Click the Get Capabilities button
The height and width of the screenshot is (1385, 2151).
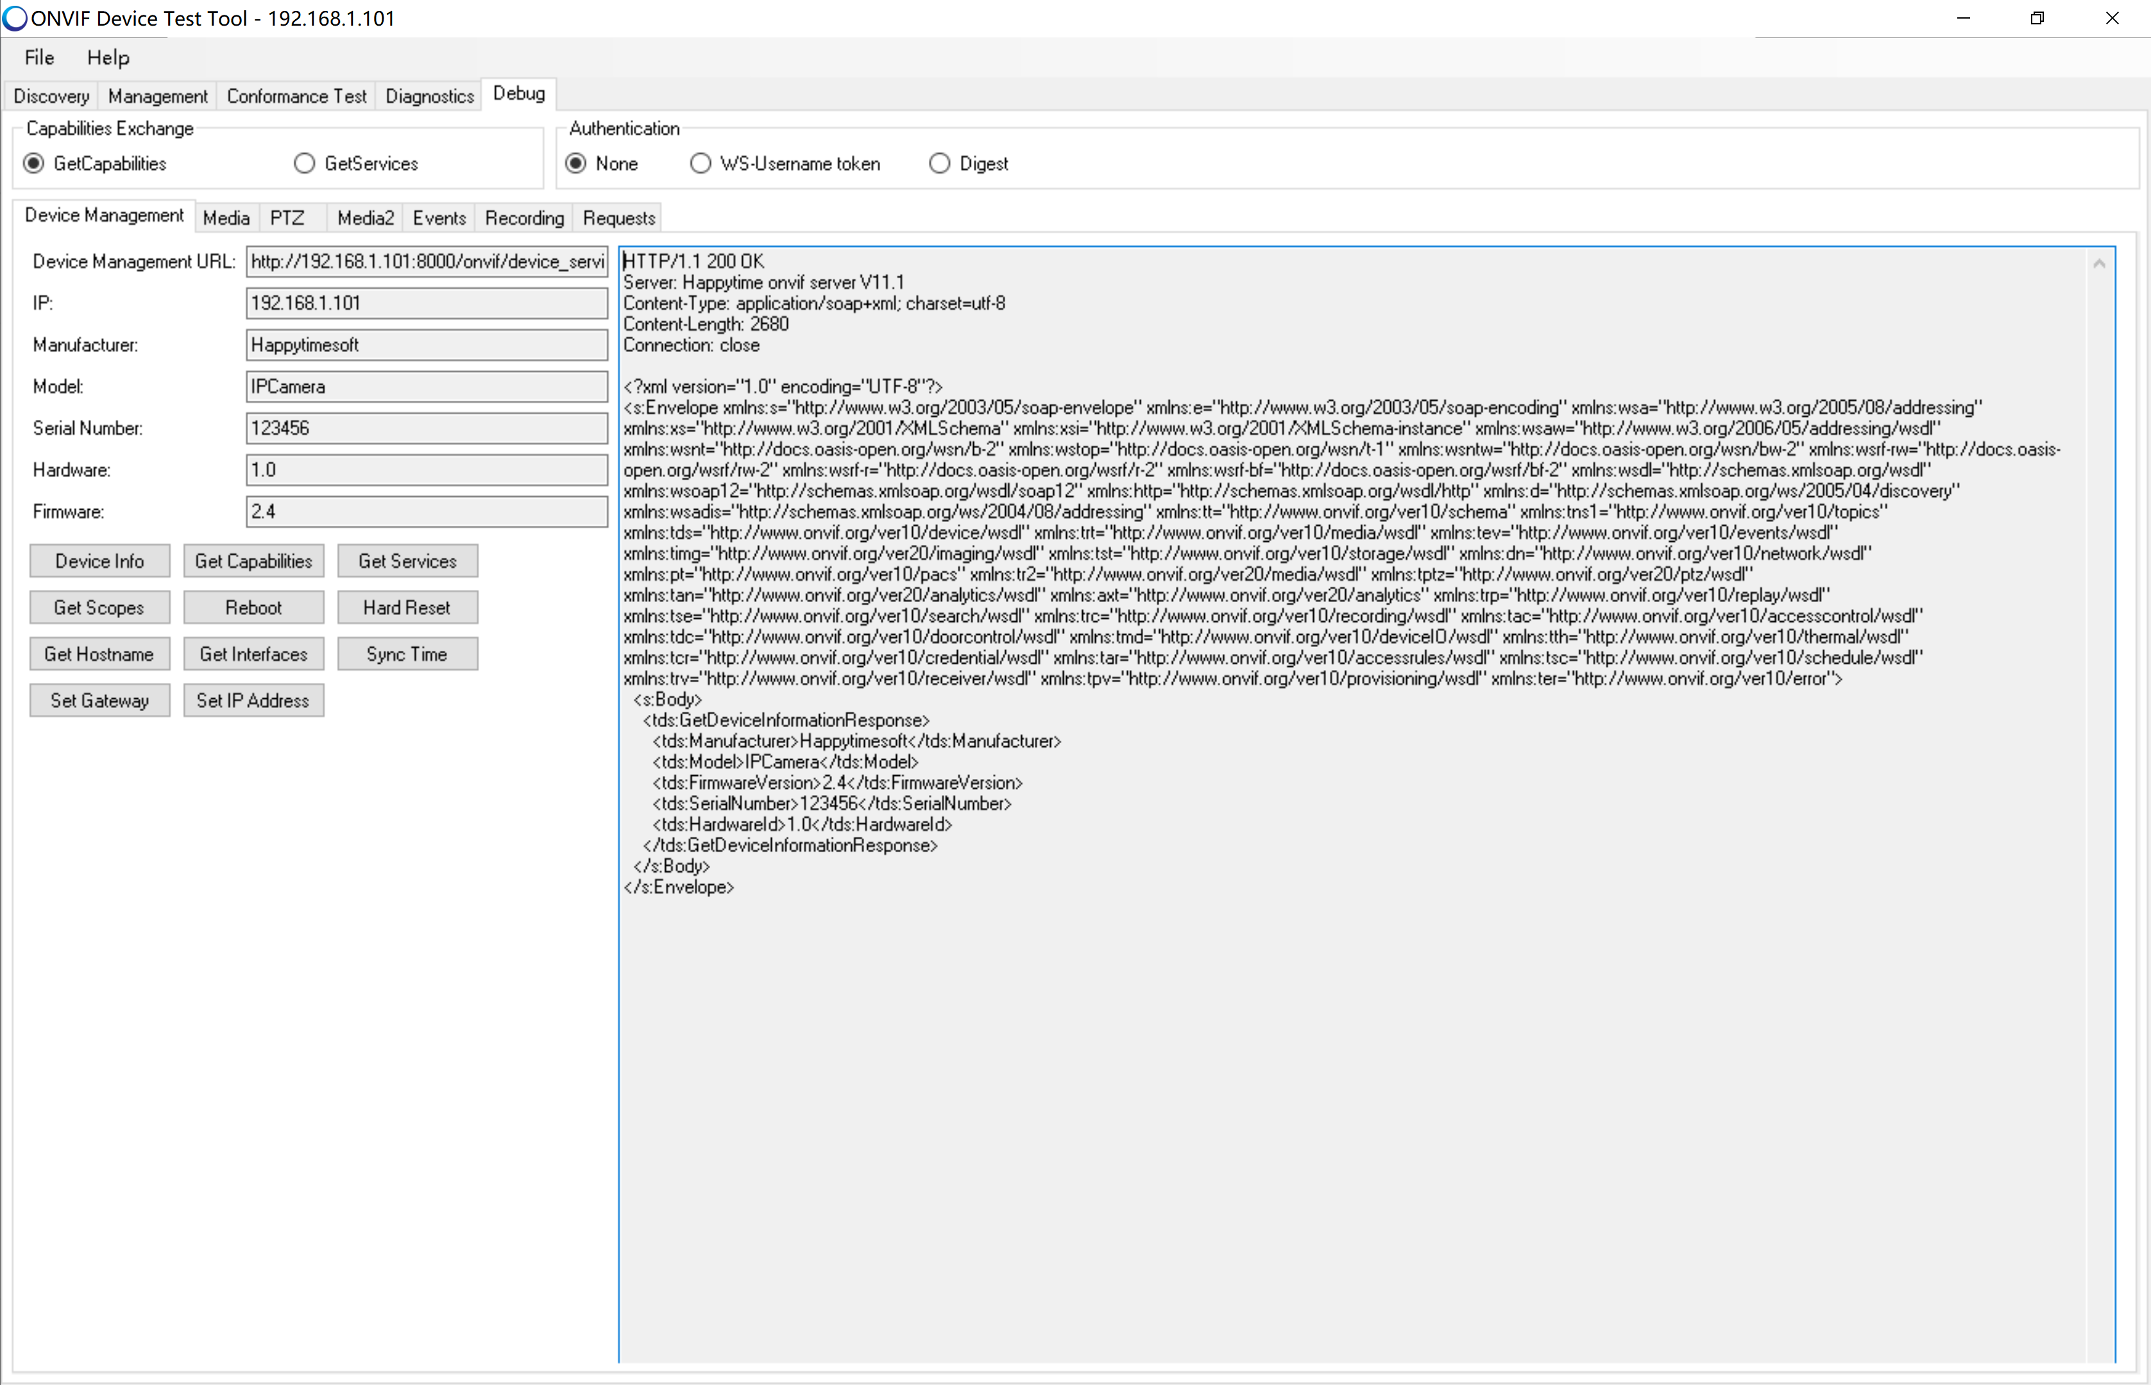pyautogui.click(x=253, y=561)
